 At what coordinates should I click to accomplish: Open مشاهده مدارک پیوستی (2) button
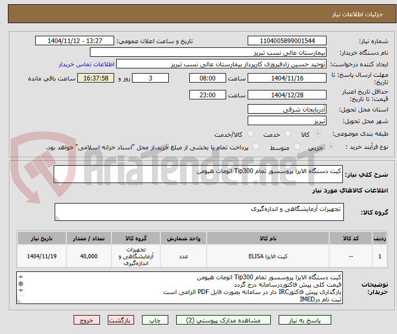tap(223, 320)
